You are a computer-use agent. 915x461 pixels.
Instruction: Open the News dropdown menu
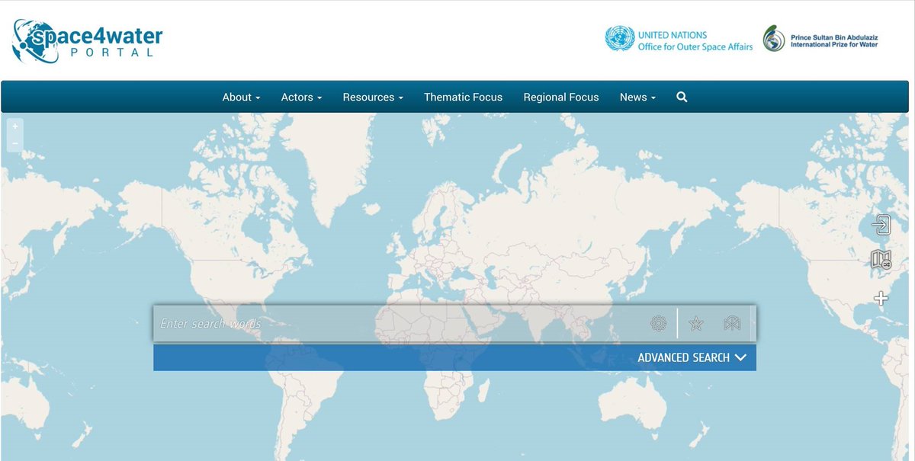click(637, 97)
